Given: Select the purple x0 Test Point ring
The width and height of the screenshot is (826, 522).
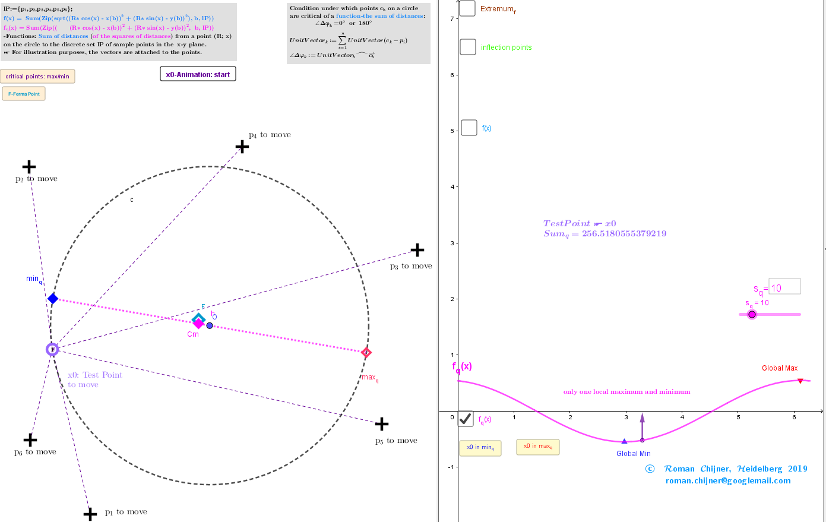Looking at the screenshot, I should coord(52,349).
